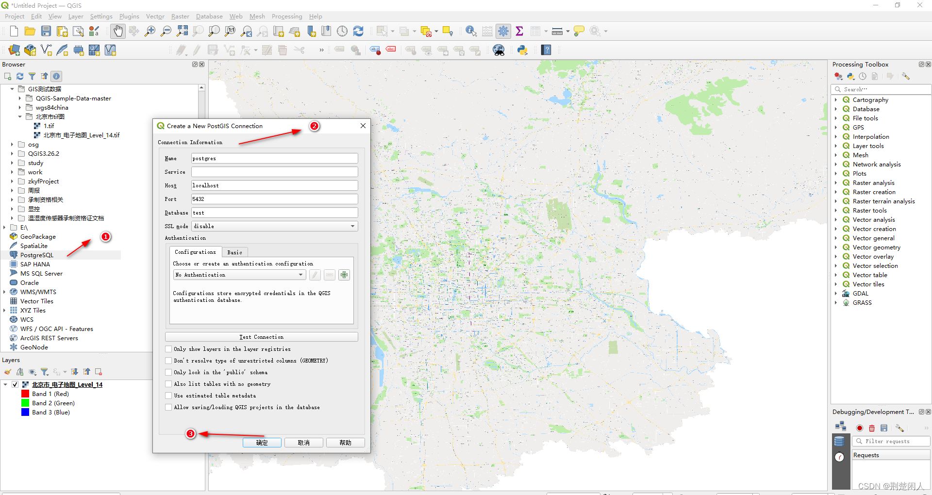Screen dimensions: 932x495
Task: Click the New Project toolbar icon
Action: pos(14,32)
